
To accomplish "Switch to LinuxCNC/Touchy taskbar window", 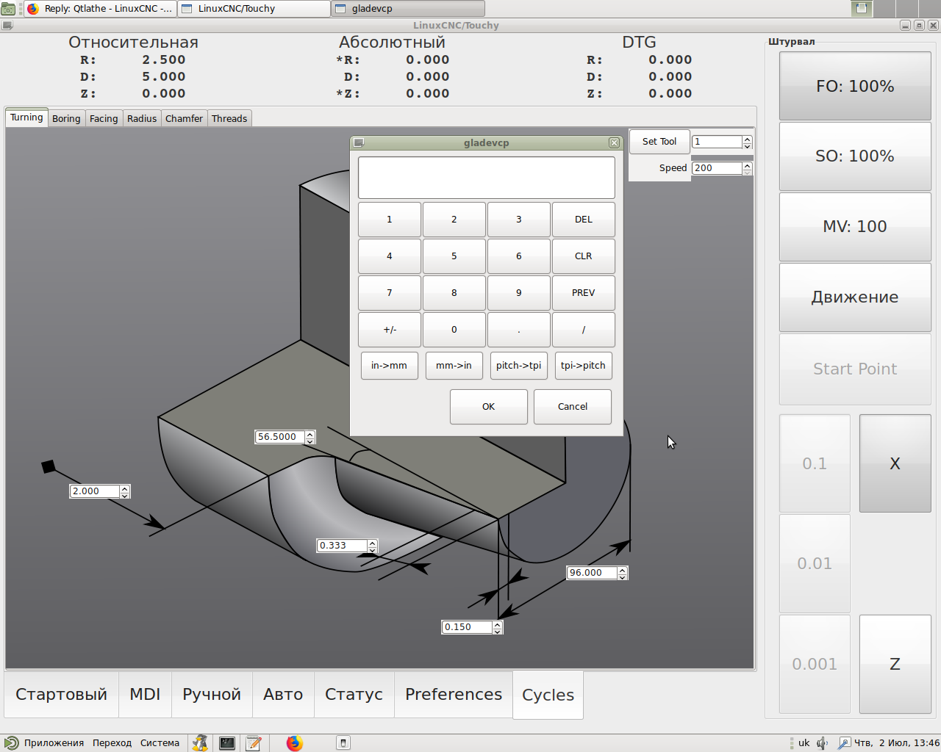I will point(254,9).
